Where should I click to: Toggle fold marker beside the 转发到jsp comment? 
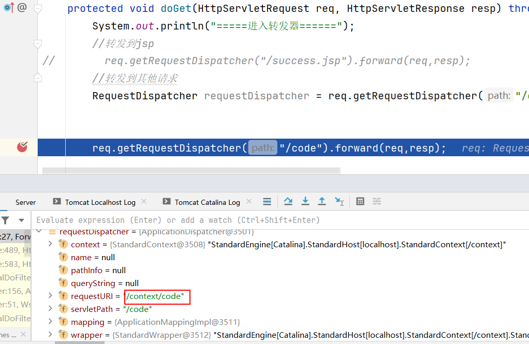tap(37, 44)
